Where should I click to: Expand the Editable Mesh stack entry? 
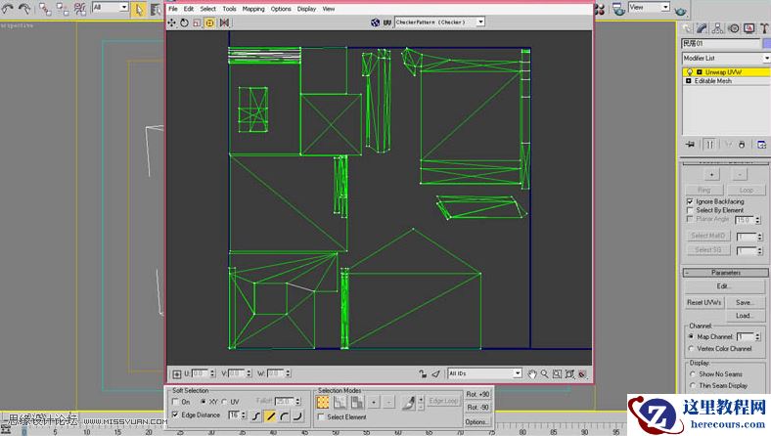689,81
